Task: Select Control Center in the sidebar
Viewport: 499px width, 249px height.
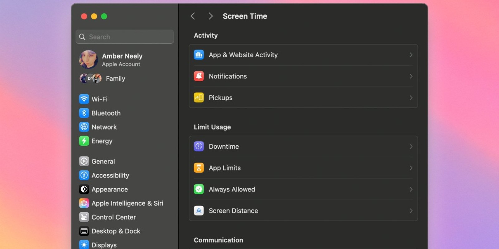Action: point(125,217)
